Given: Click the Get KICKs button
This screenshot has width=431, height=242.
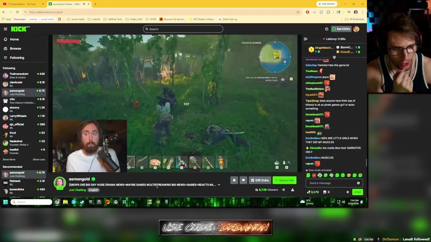Looking at the screenshot, I should pos(341,29).
